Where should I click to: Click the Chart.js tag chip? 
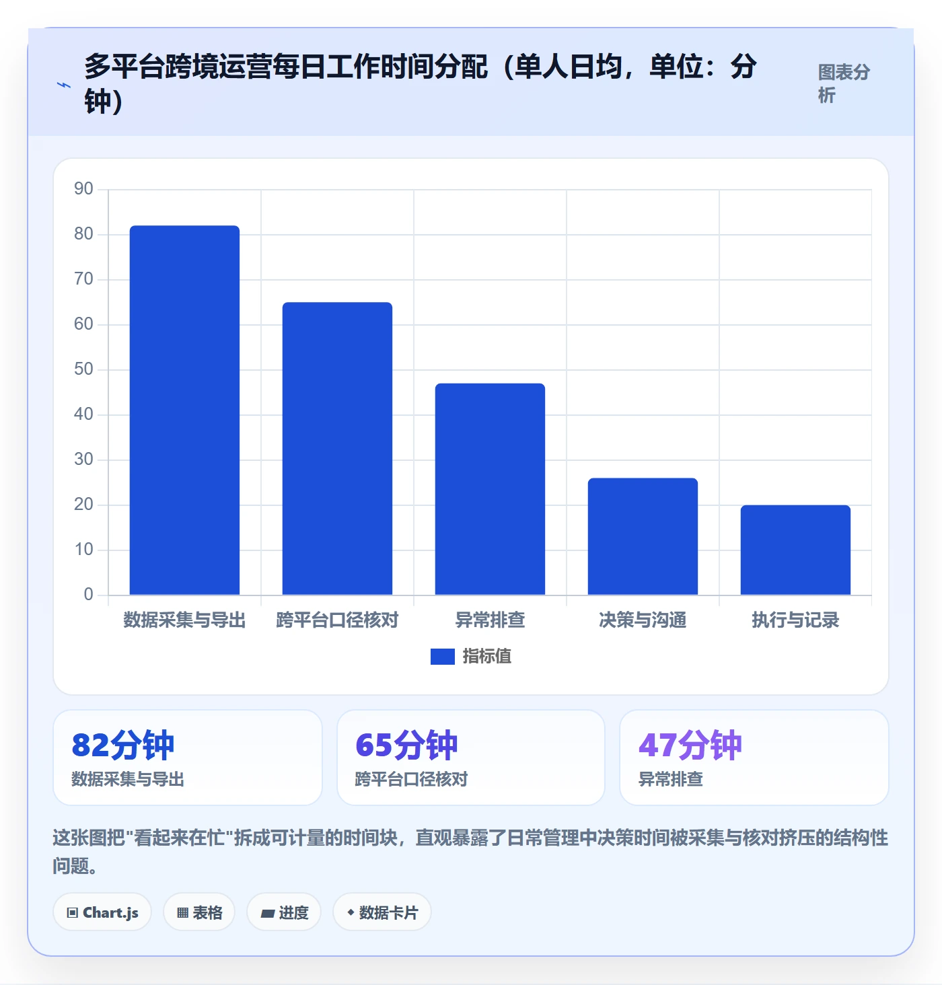coord(102,912)
